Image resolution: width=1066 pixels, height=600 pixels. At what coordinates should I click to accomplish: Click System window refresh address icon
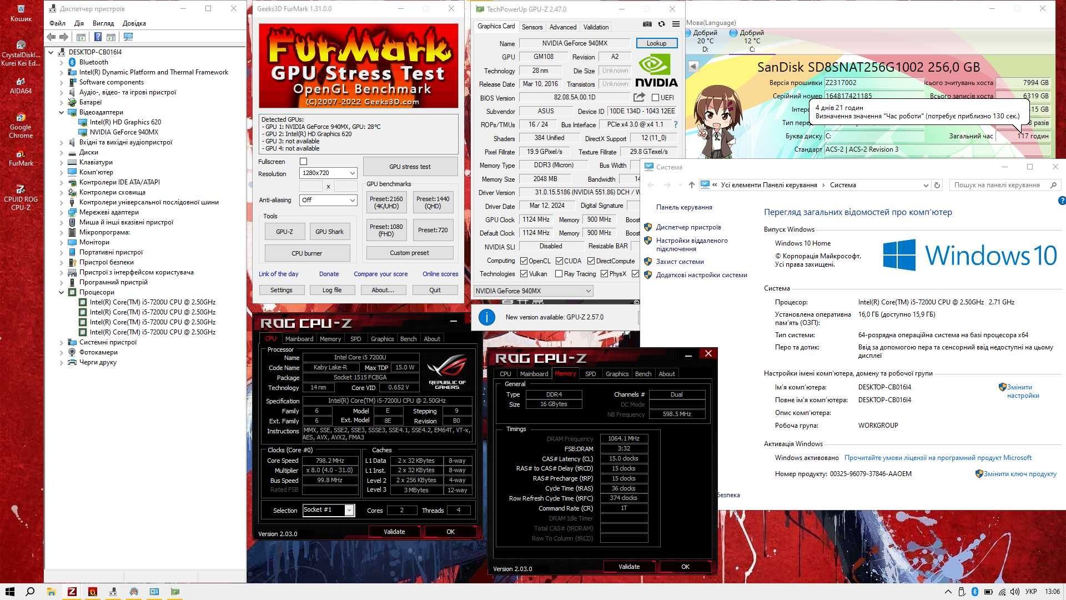[x=937, y=185]
